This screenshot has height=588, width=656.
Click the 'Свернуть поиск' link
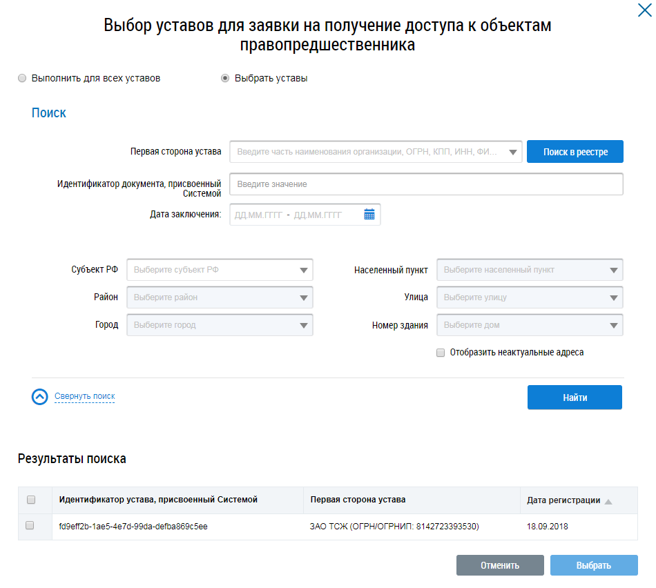click(x=84, y=397)
